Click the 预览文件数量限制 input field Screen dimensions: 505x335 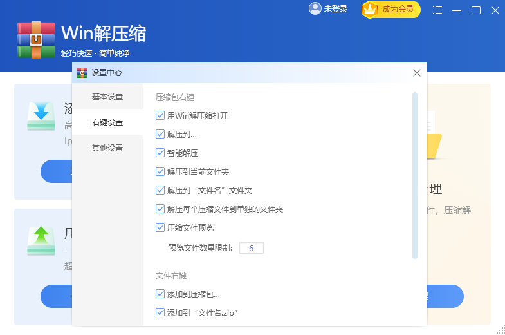251,248
